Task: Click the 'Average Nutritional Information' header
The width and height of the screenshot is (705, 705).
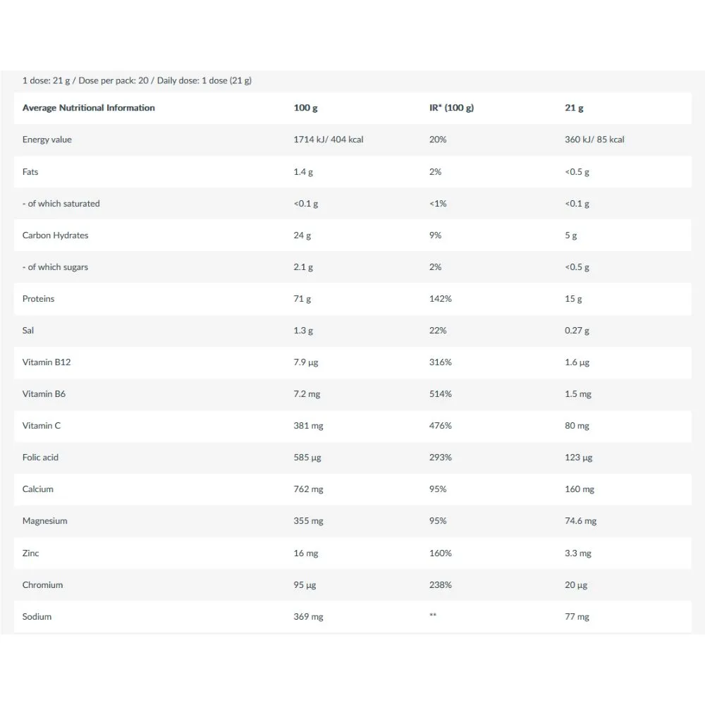Action: point(89,108)
